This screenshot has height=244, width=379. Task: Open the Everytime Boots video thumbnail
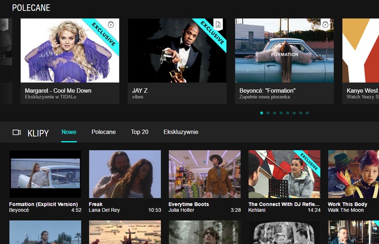tap(204, 174)
